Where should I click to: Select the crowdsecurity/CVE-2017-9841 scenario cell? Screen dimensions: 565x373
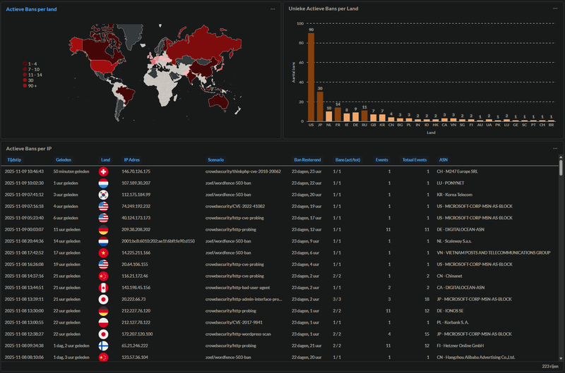coord(234,322)
